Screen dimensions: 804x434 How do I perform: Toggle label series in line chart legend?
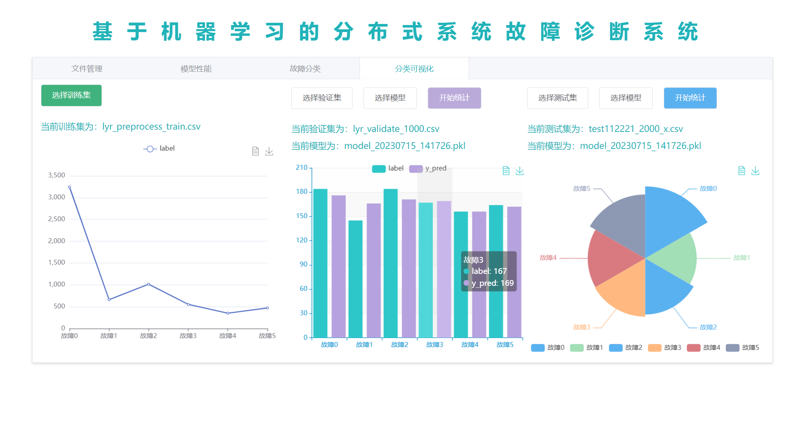coord(159,149)
